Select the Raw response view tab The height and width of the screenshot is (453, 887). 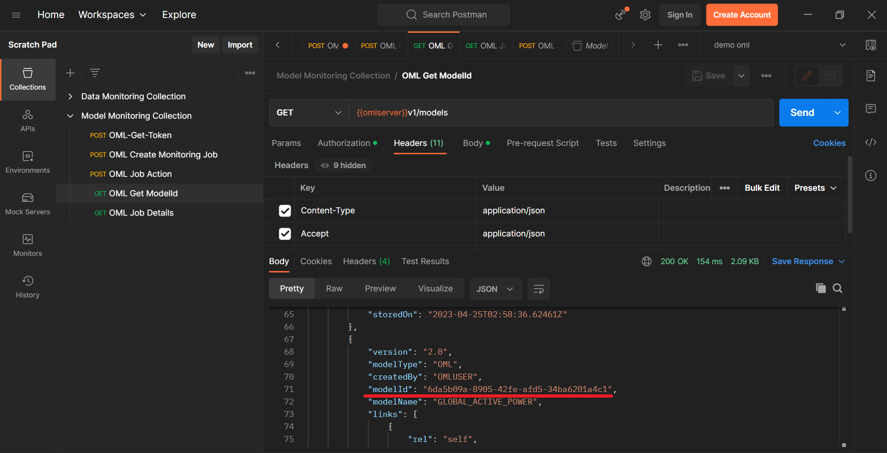pyautogui.click(x=334, y=289)
